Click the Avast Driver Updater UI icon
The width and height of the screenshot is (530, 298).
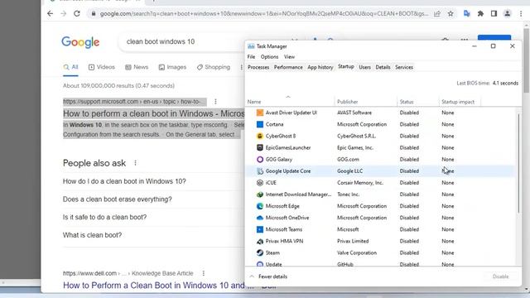coord(259,113)
